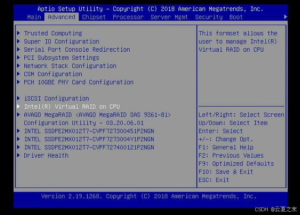Click the '+/-: Change Opt.' hint
The image size is (300, 215).
pyautogui.click(x=226, y=139)
